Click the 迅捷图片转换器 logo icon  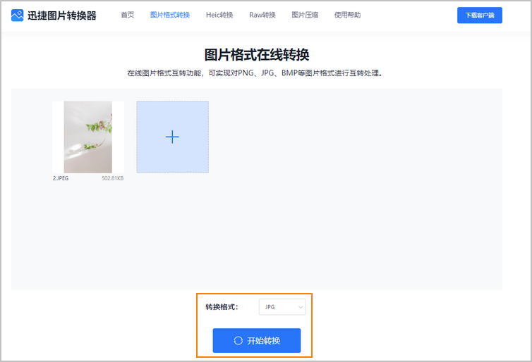tap(18, 15)
